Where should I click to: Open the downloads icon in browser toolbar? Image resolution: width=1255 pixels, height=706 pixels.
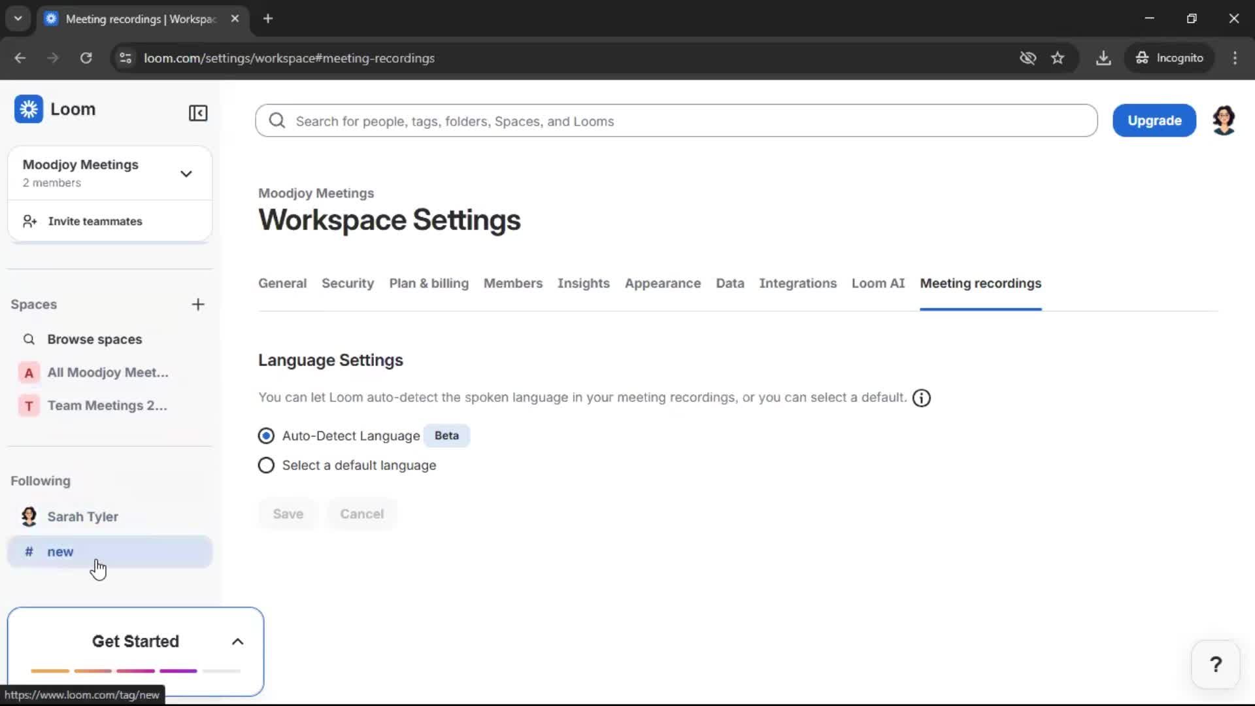(x=1103, y=58)
